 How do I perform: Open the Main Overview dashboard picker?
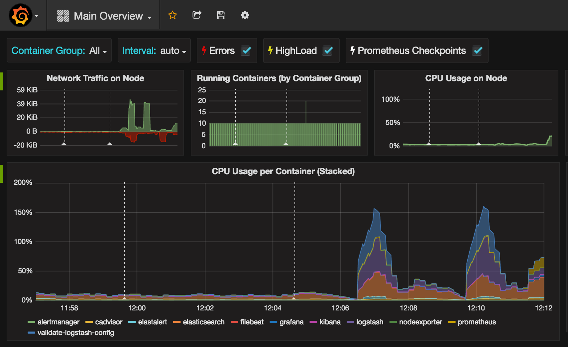point(112,16)
